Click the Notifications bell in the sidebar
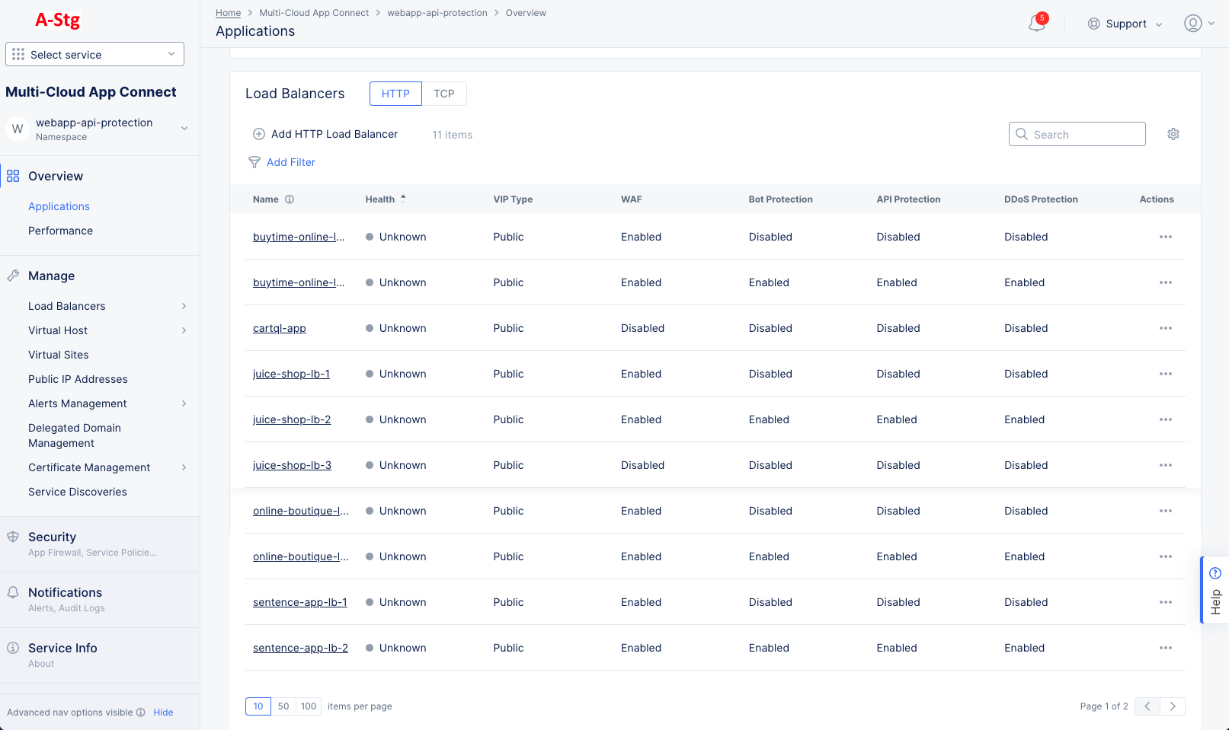The width and height of the screenshot is (1229, 730). point(12,591)
